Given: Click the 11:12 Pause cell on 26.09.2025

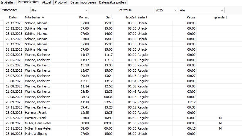Looking at the screenshot, I should [x=191, y=102].
